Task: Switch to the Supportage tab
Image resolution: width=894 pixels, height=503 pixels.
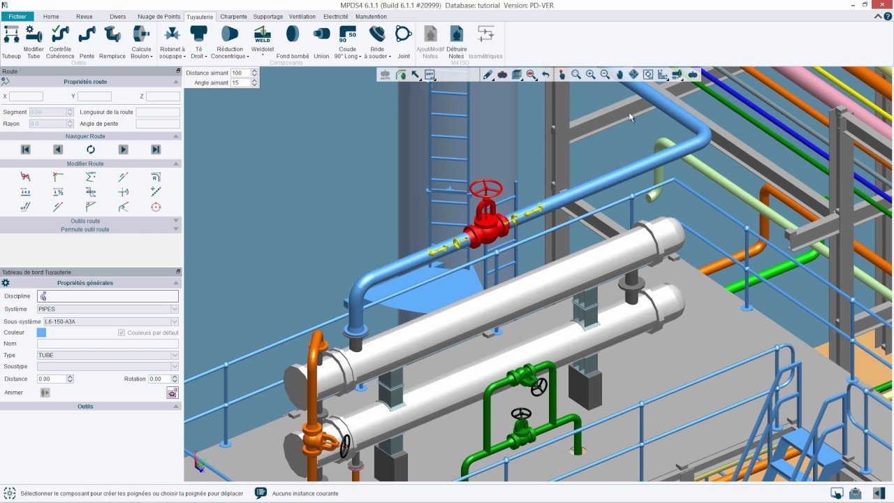Action: point(268,16)
